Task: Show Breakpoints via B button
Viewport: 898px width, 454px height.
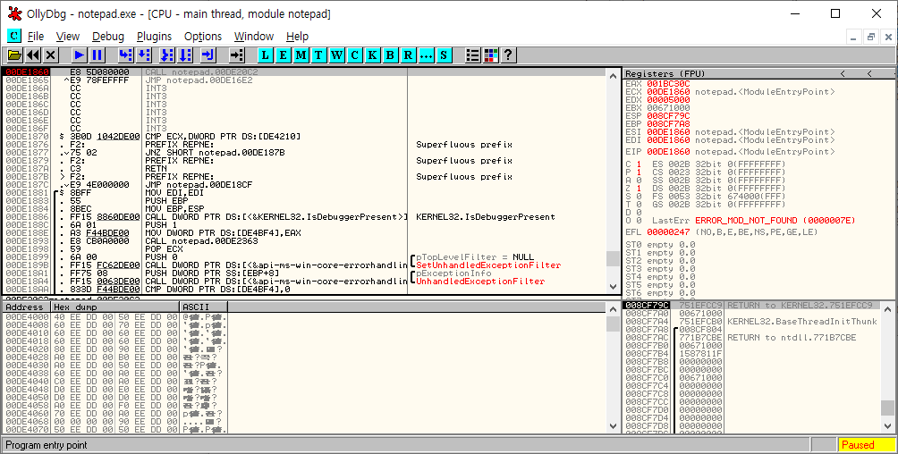Action: click(389, 55)
